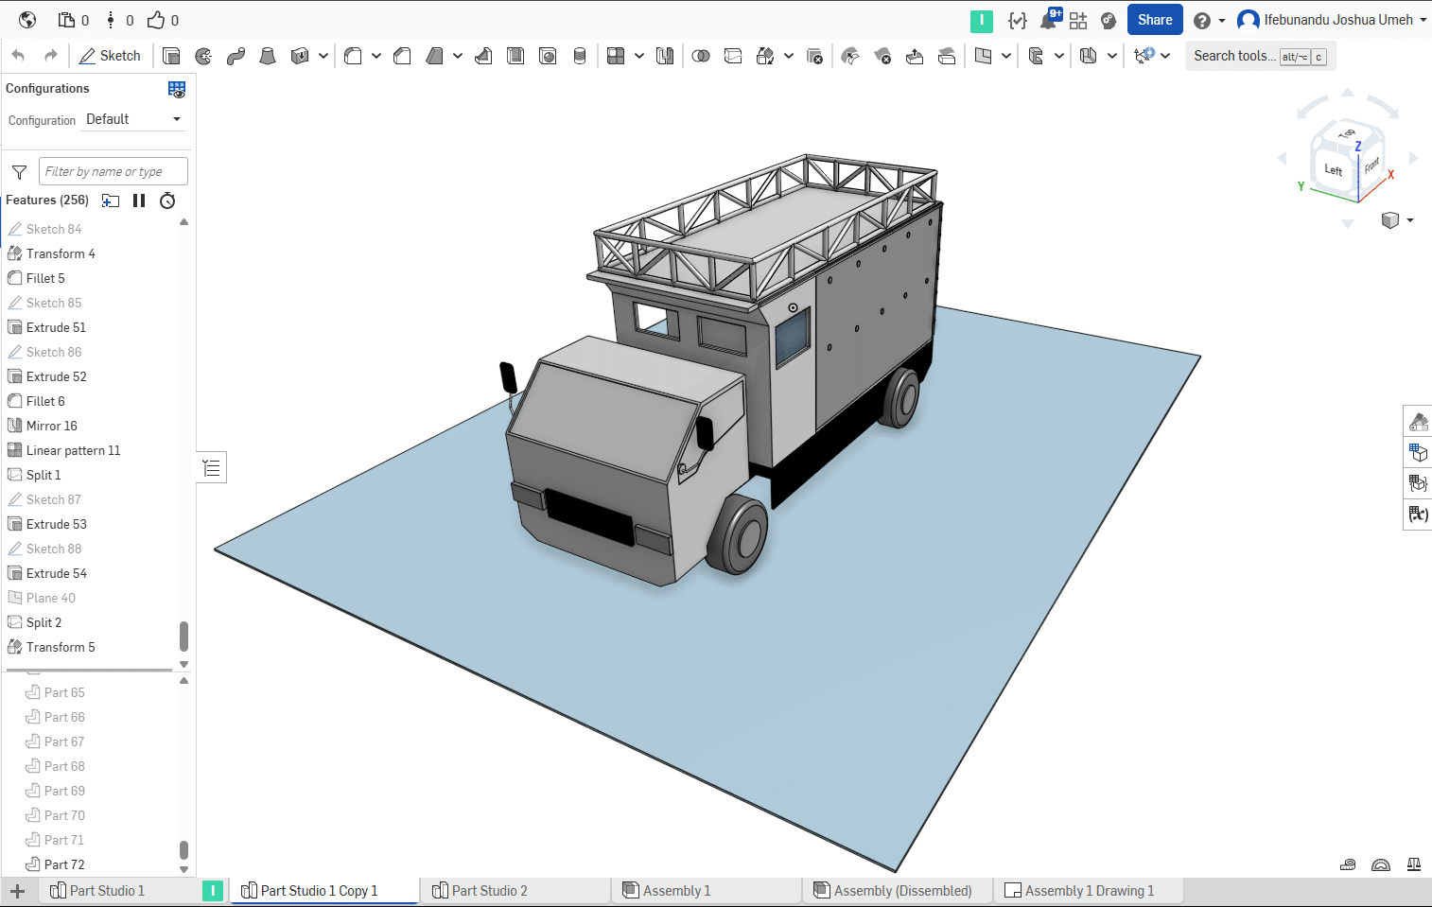Toggle the configuration table visibility
The image size is (1432, 907).
pos(177,89)
